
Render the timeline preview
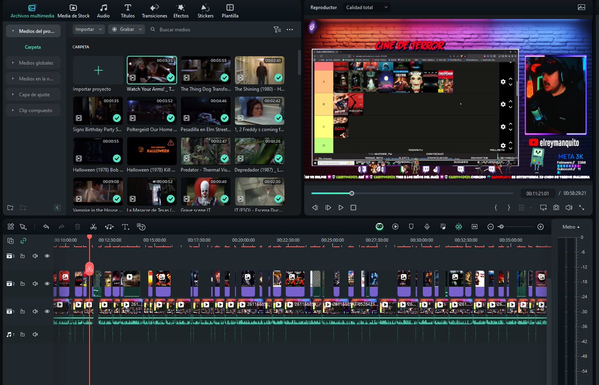click(395, 227)
